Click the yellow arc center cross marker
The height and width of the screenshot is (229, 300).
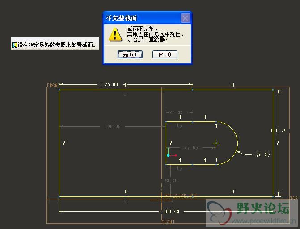pos(216,143)
